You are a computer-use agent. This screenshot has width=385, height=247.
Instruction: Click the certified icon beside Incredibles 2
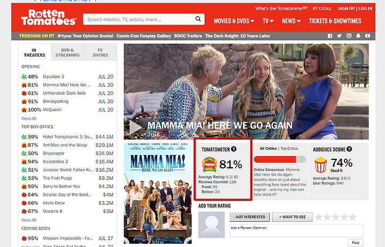point(24,162)
